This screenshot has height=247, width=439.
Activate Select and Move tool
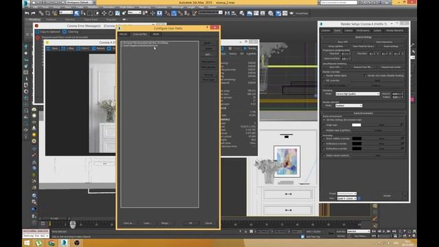104,13
